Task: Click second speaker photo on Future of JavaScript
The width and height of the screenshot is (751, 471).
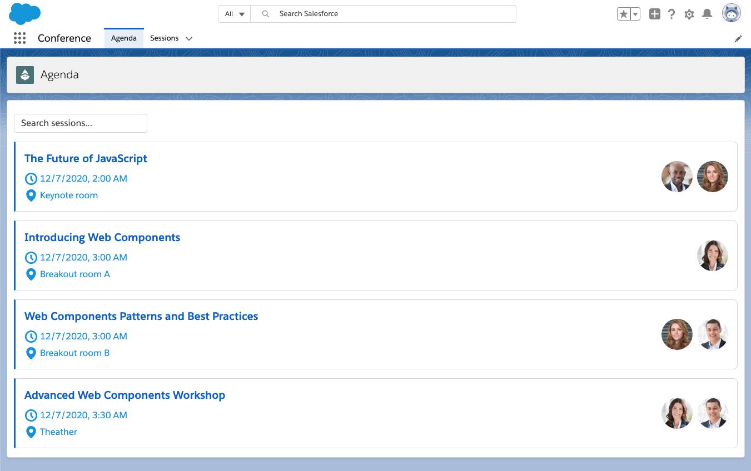Action: click(x=713, y=177)
